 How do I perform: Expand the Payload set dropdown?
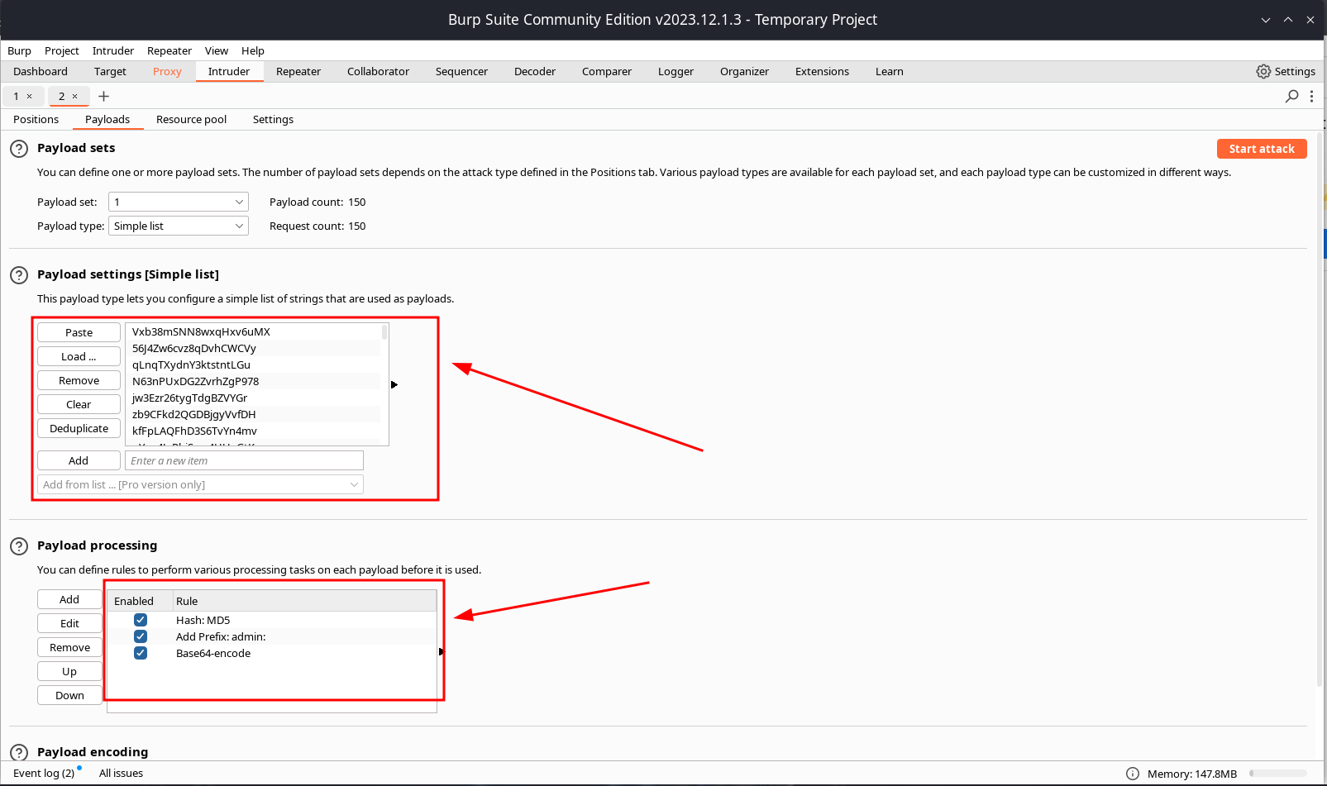point(179,202)
